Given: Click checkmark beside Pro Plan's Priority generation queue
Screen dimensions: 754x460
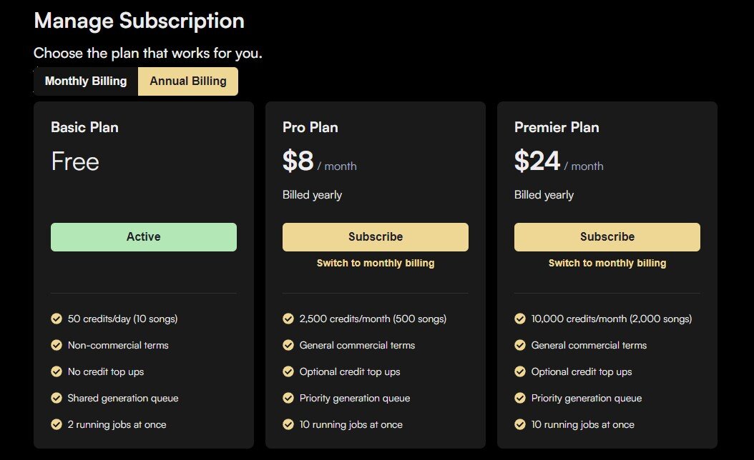Looking at the screenshot, I should tap(288, 398).
